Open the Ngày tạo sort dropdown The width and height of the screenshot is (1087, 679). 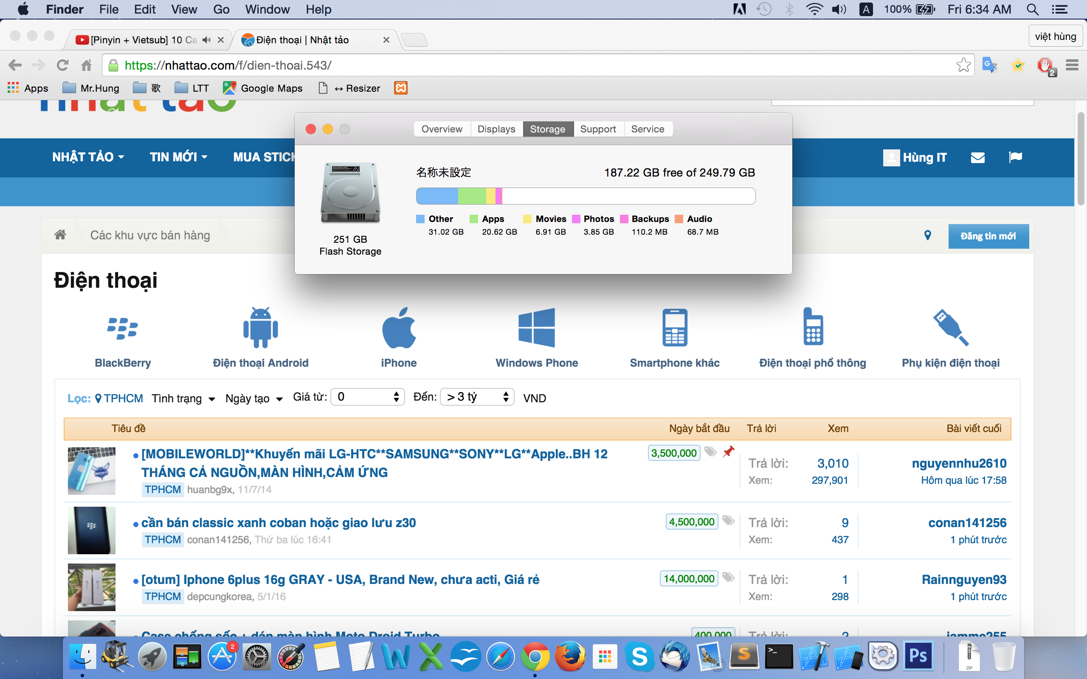[254, 398]
